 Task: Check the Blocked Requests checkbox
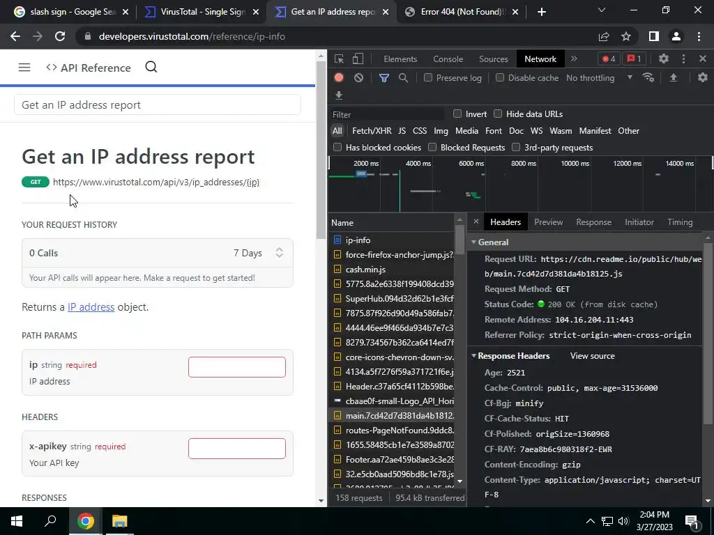click(x=432, y=147)
